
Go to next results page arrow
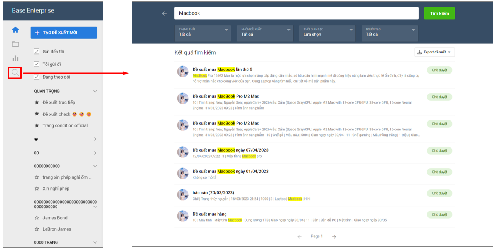(x=334, y=237)
